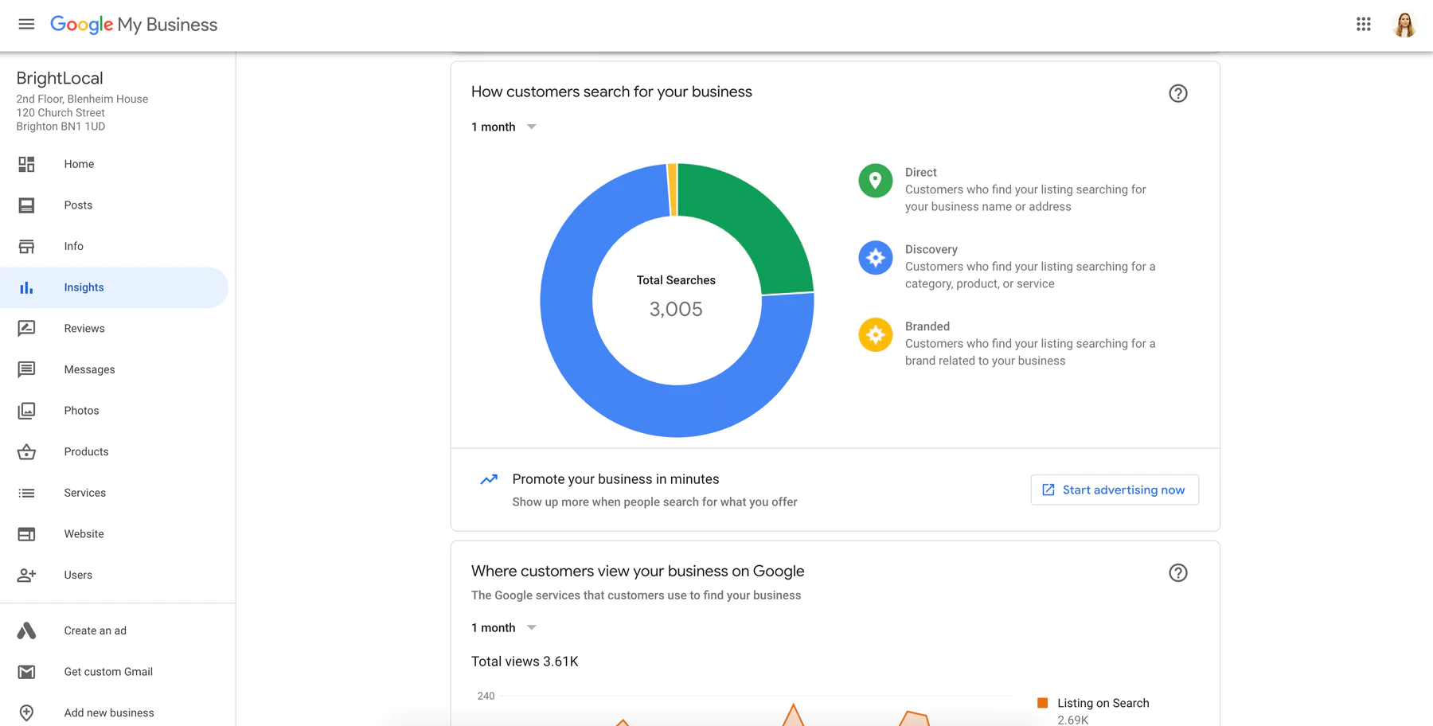Click the Services list icon
The width and height of the screenshot is (1433, 726).
coord(26,493)
